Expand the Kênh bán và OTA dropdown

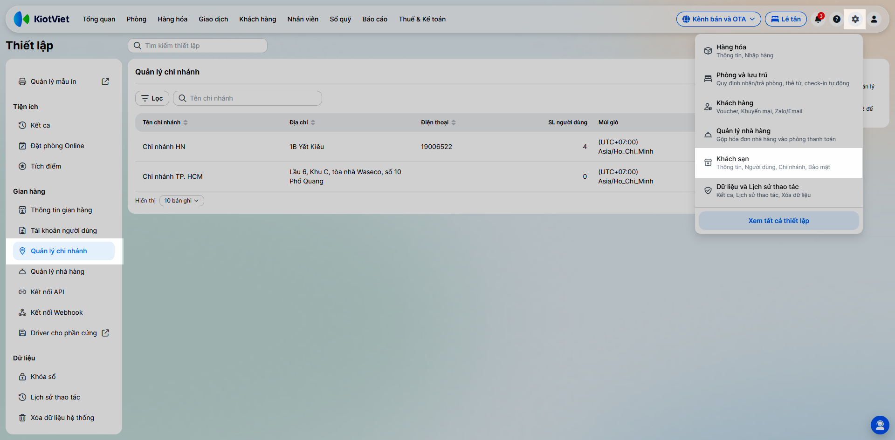(x=718, y=19)
